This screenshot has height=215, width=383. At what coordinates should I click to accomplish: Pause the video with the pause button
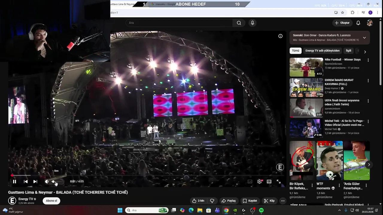pyautogui.click(x=14, y=181)
